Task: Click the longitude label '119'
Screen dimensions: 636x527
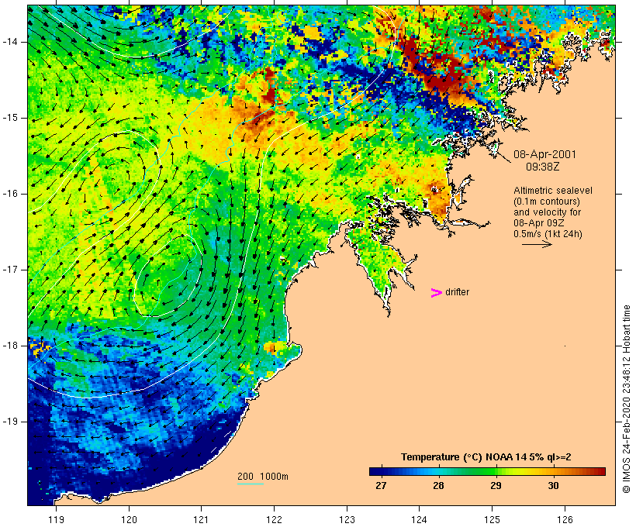Action: (57, 519)
